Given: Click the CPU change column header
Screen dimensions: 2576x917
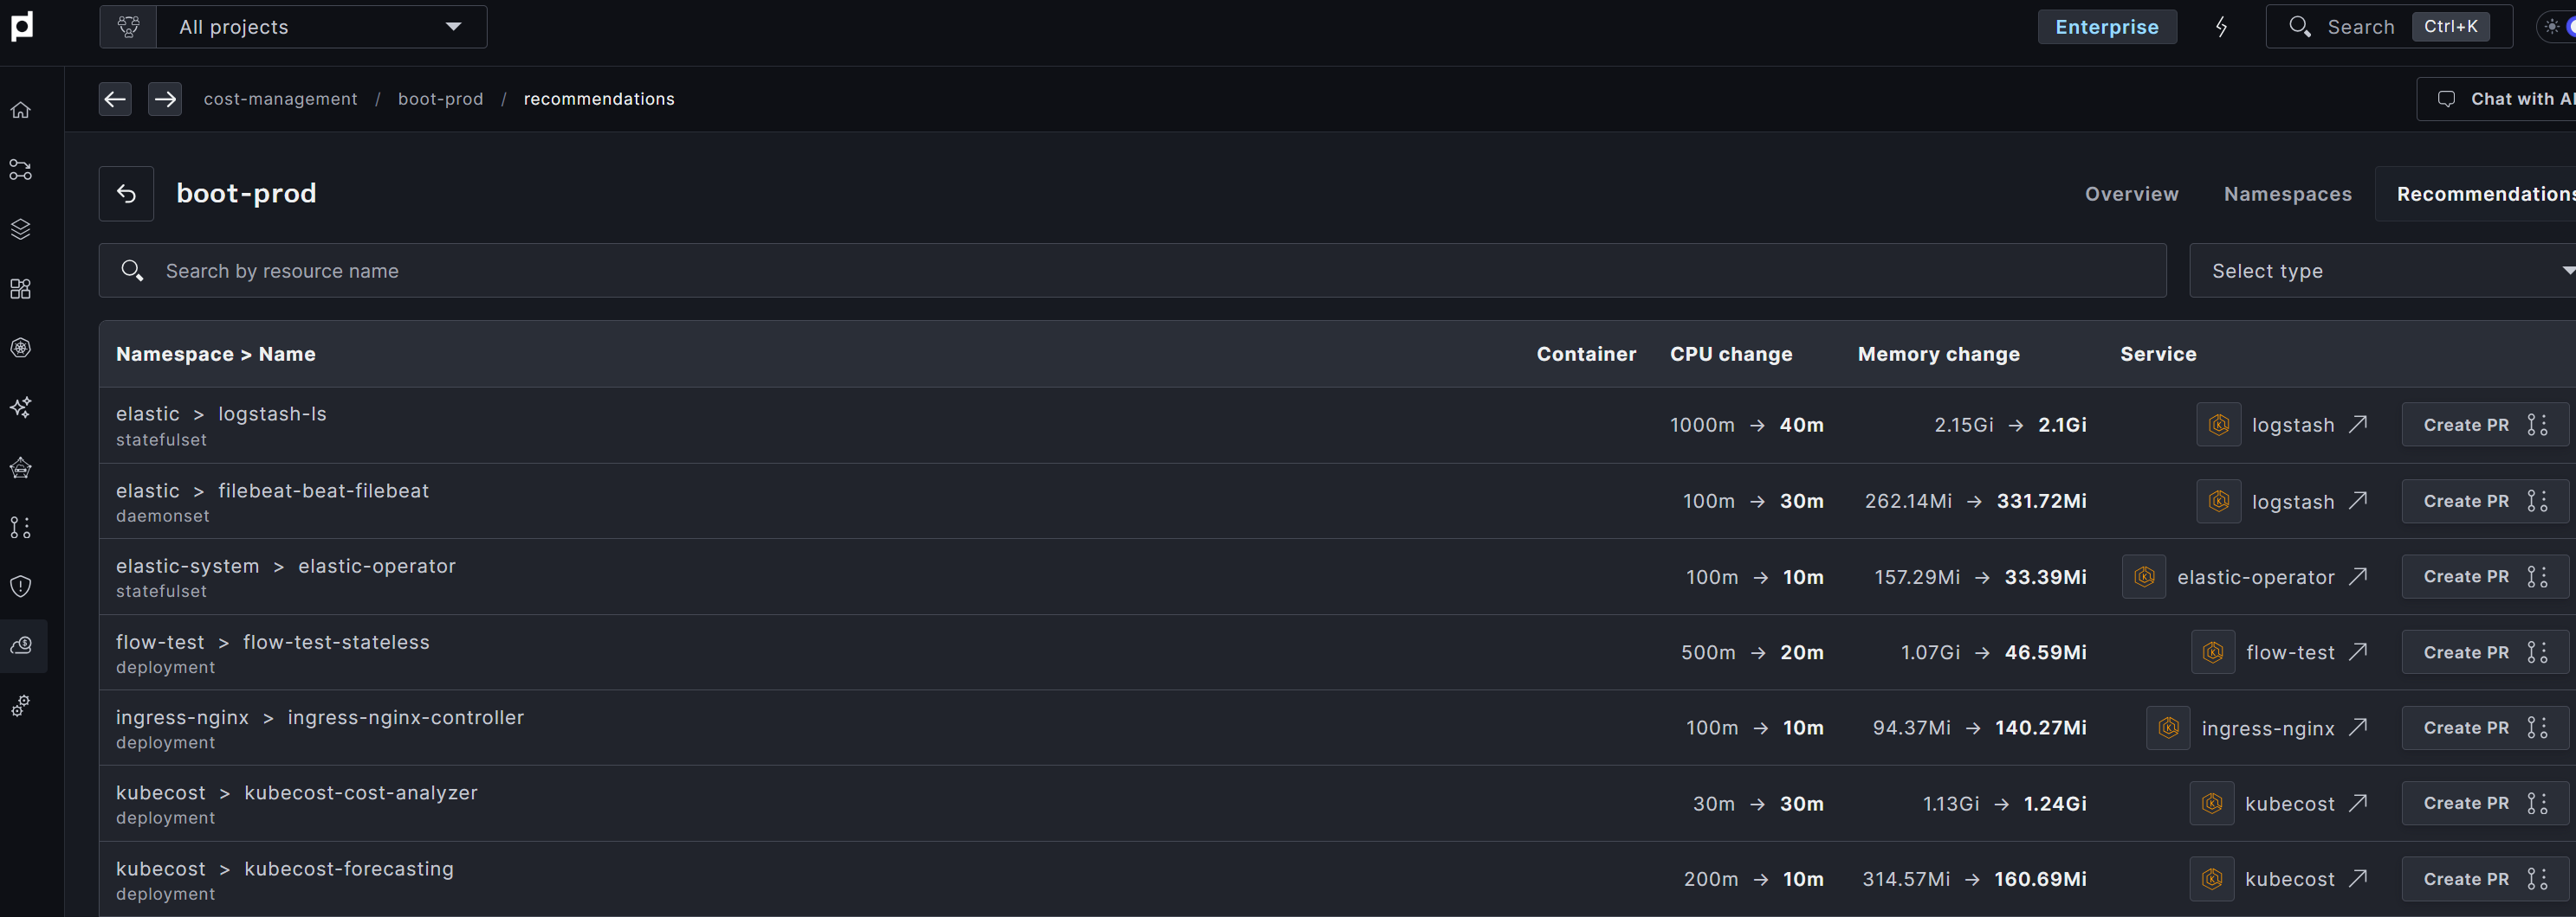Looking at the screenshot, I should pyautogui.click(x=1731, y=354).
